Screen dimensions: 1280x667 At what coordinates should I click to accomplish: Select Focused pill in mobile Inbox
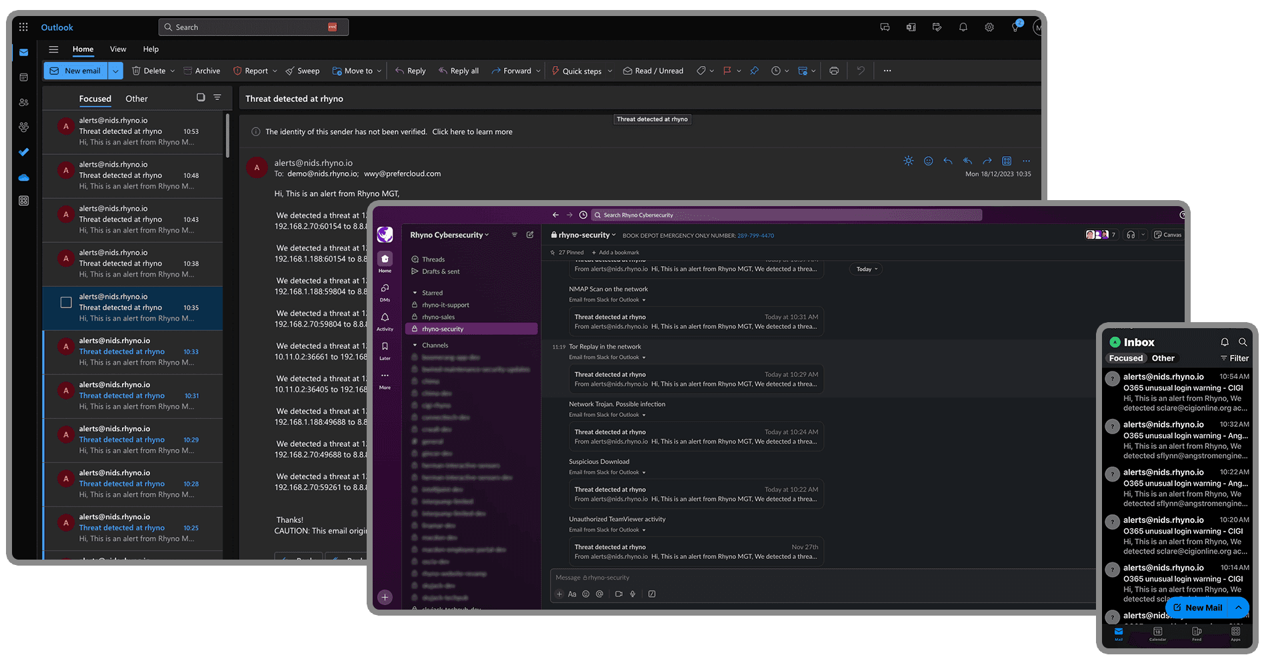tap(1125, 358)
